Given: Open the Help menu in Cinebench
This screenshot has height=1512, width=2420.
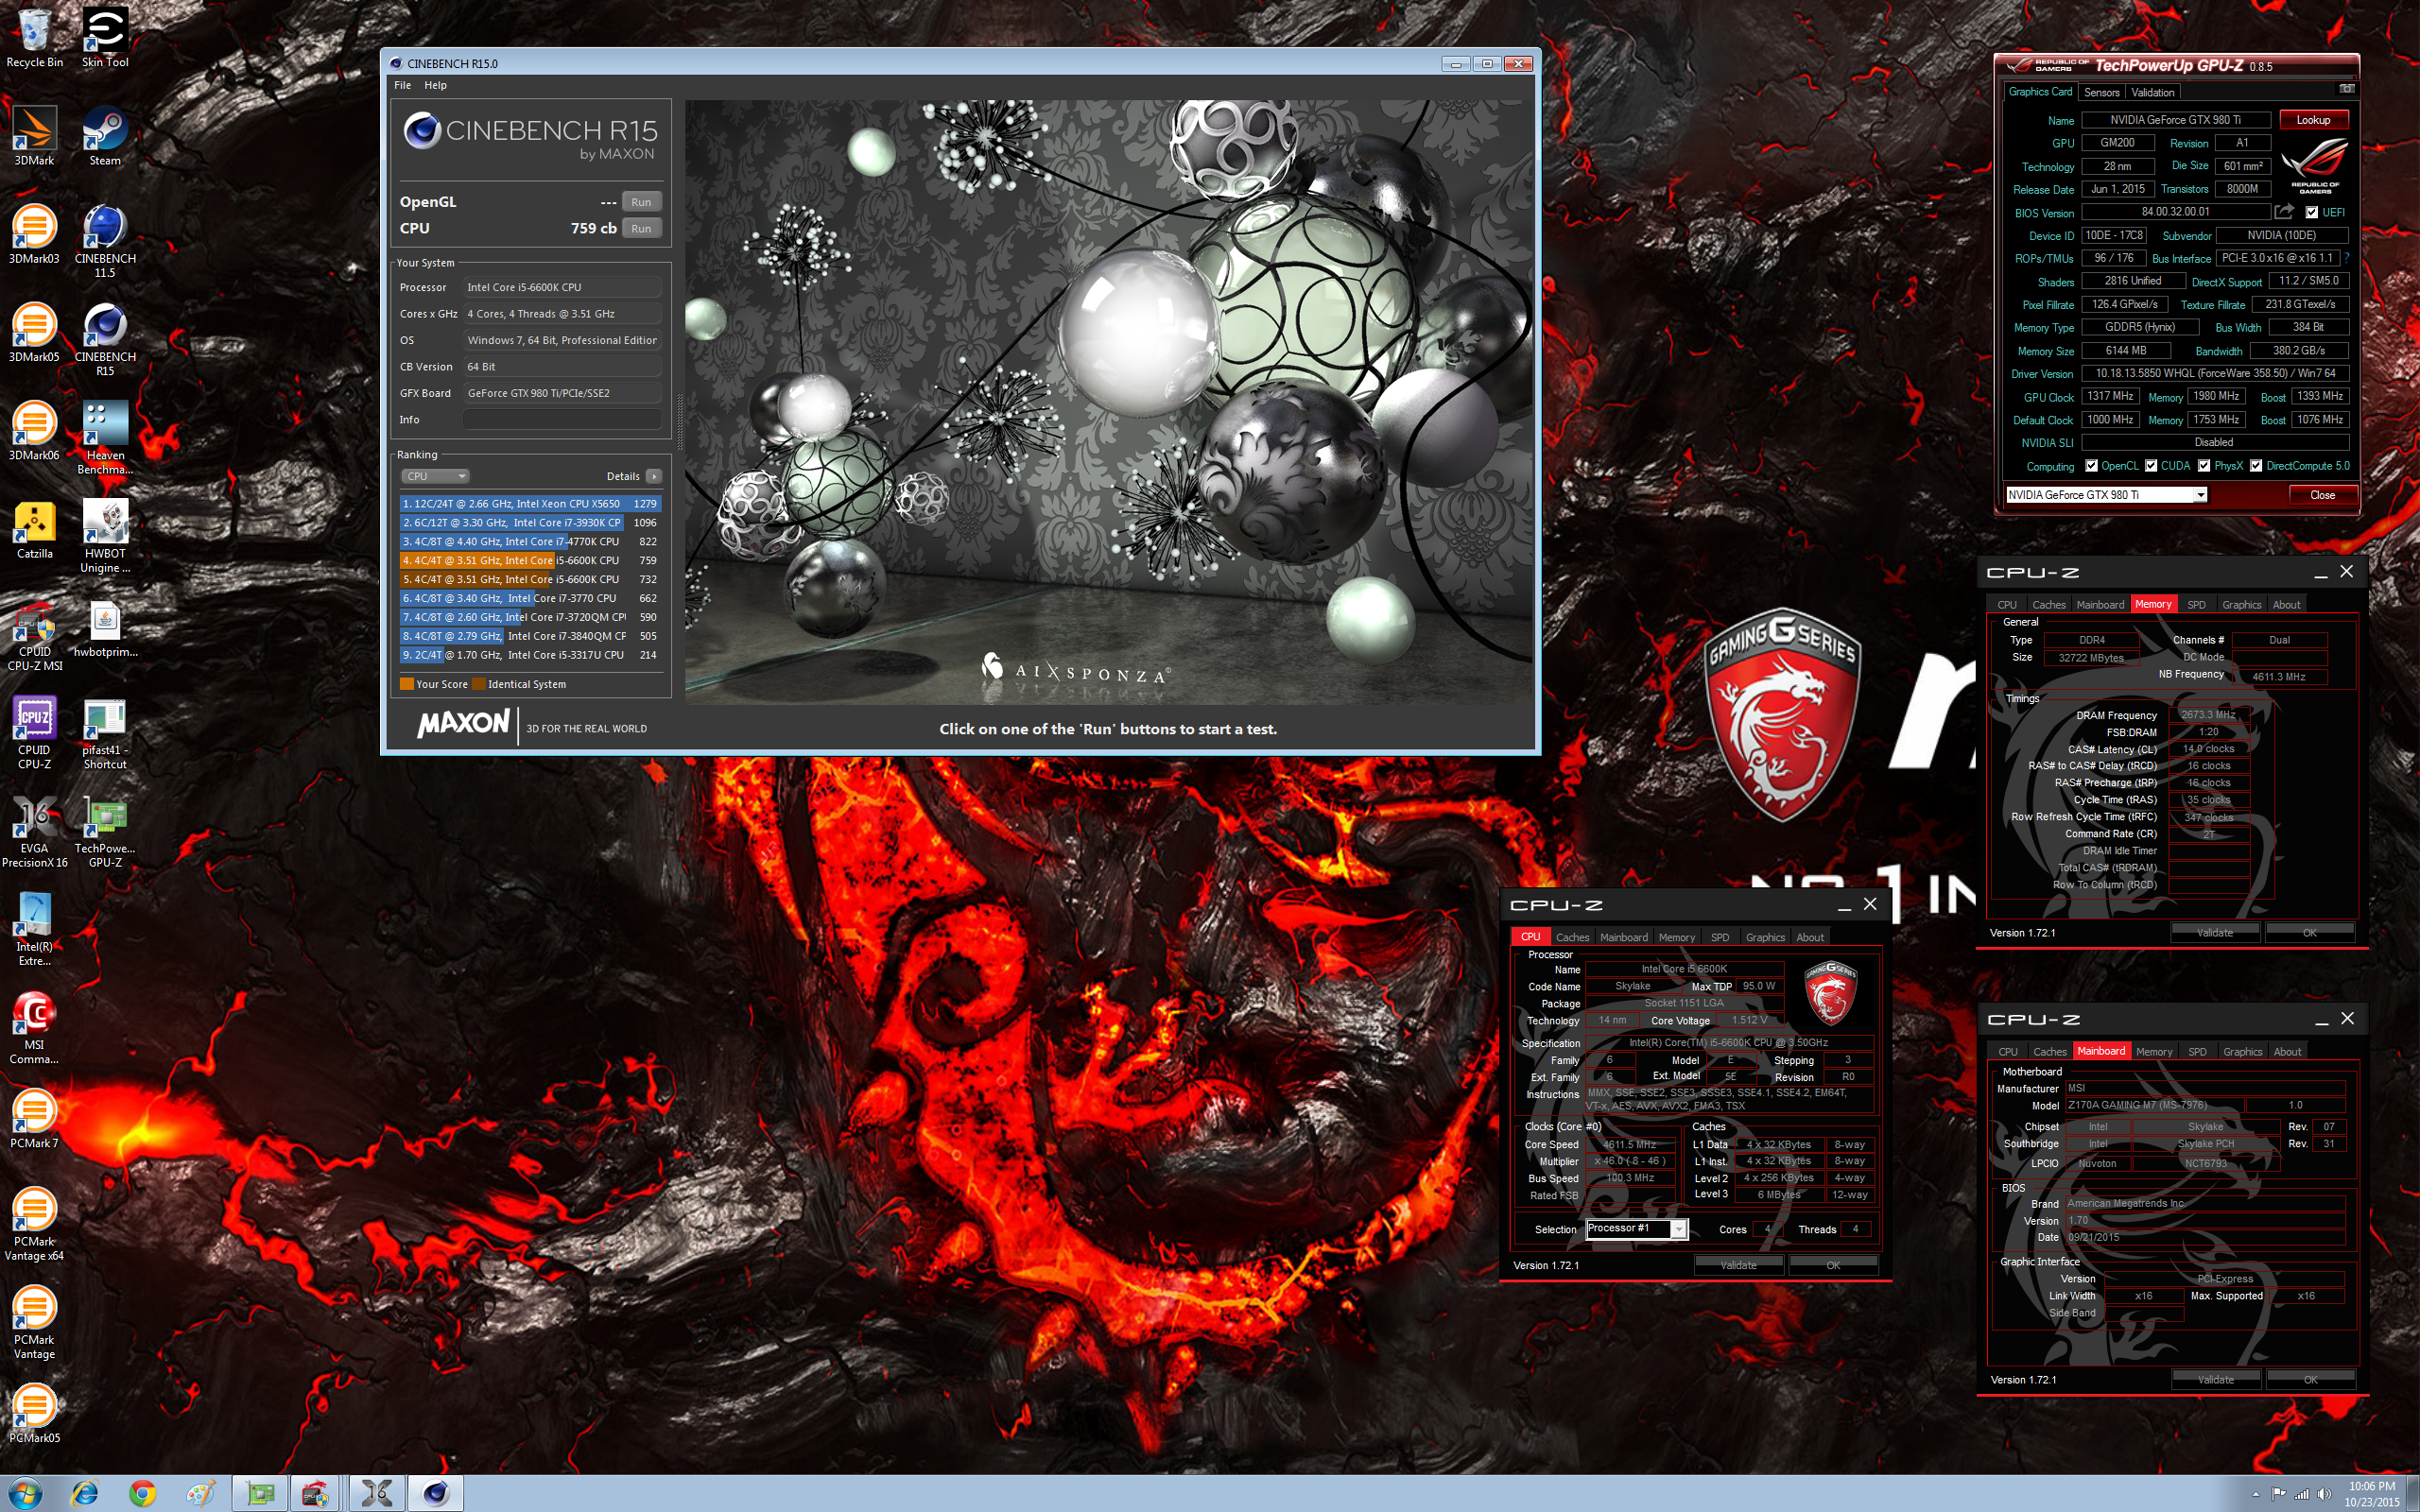Looking at the screenshot, I should (x=435, y=85).
